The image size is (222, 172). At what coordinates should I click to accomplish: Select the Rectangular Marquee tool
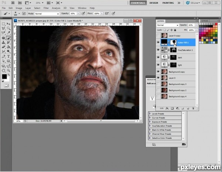pos(4,24)
